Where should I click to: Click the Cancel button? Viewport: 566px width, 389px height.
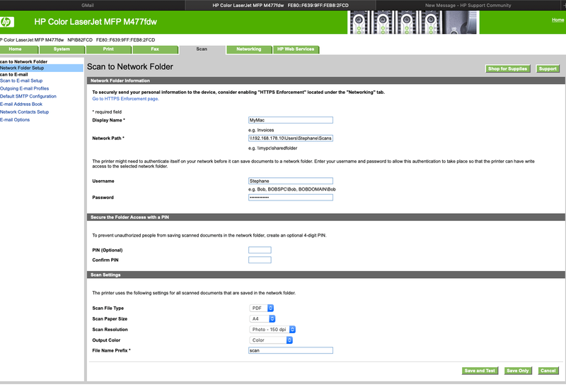point(548,371)
